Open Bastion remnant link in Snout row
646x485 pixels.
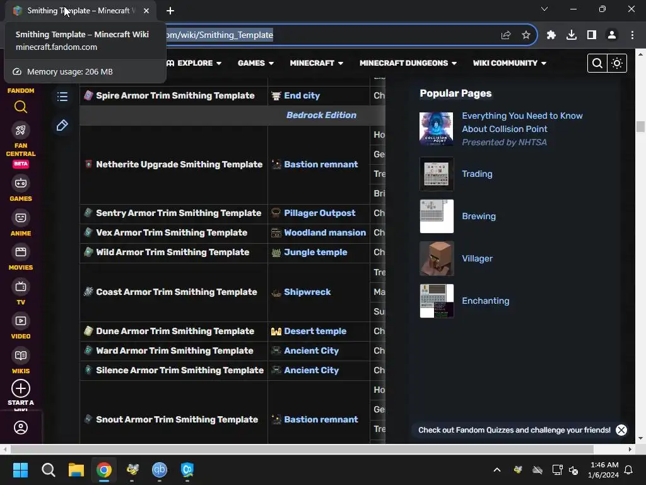[x=321, y=419]
